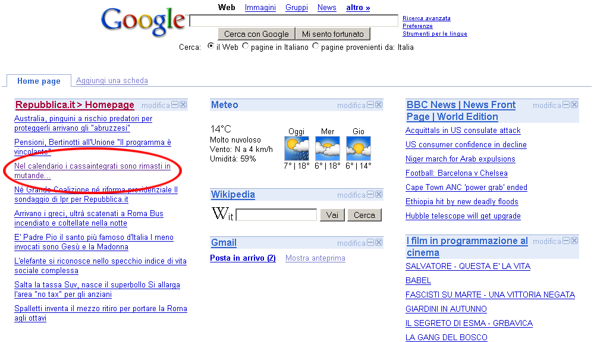The width and height of the screenshot is (594, 342).
Task: Click the Vai button in Wikipedia widget
Action: 332,215
